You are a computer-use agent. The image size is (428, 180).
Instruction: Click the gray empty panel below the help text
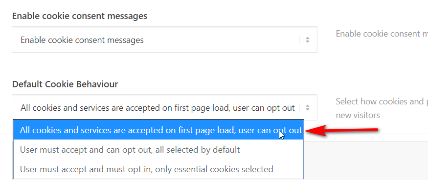coord(366,160)
